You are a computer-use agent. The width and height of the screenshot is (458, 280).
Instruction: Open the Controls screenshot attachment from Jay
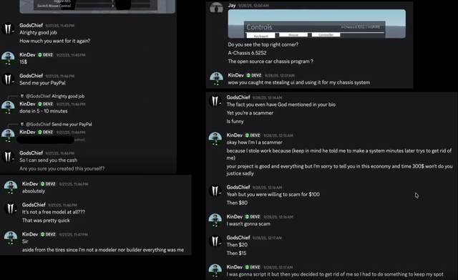tap(317, 24)
